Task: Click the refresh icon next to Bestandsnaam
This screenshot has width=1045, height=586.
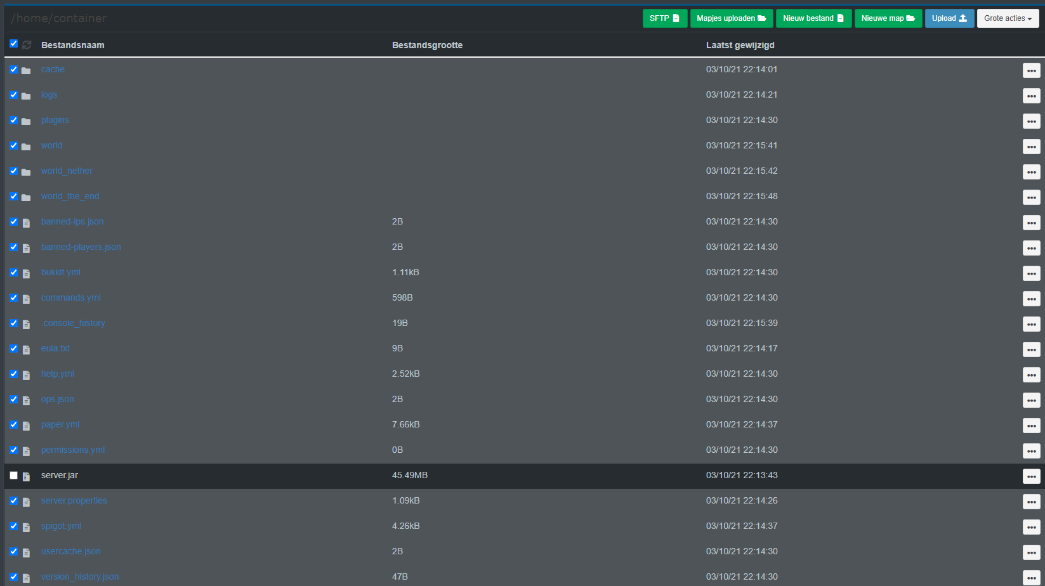Action: click(x=27, y=45)
